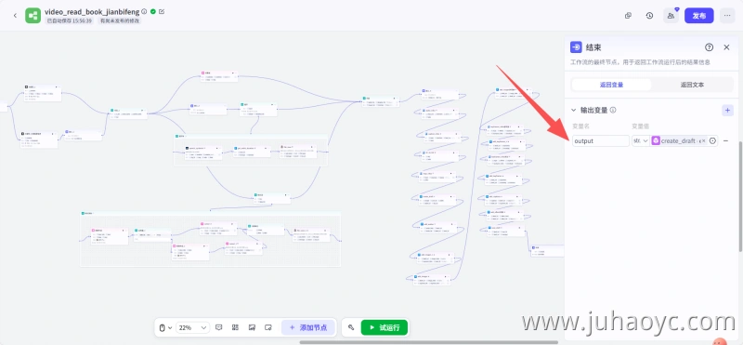Open the 22% zoom level dropdown
Viewport: 743px width, 345px height.
(x=192, y=327)
